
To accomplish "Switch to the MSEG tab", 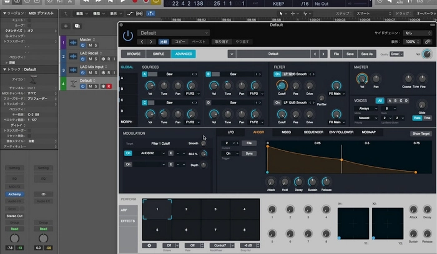I will (x=287, y=133).
